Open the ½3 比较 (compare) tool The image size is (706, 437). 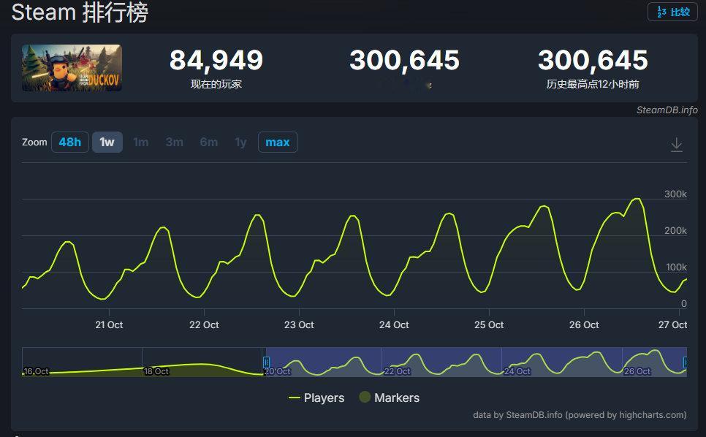coord(673,12)
